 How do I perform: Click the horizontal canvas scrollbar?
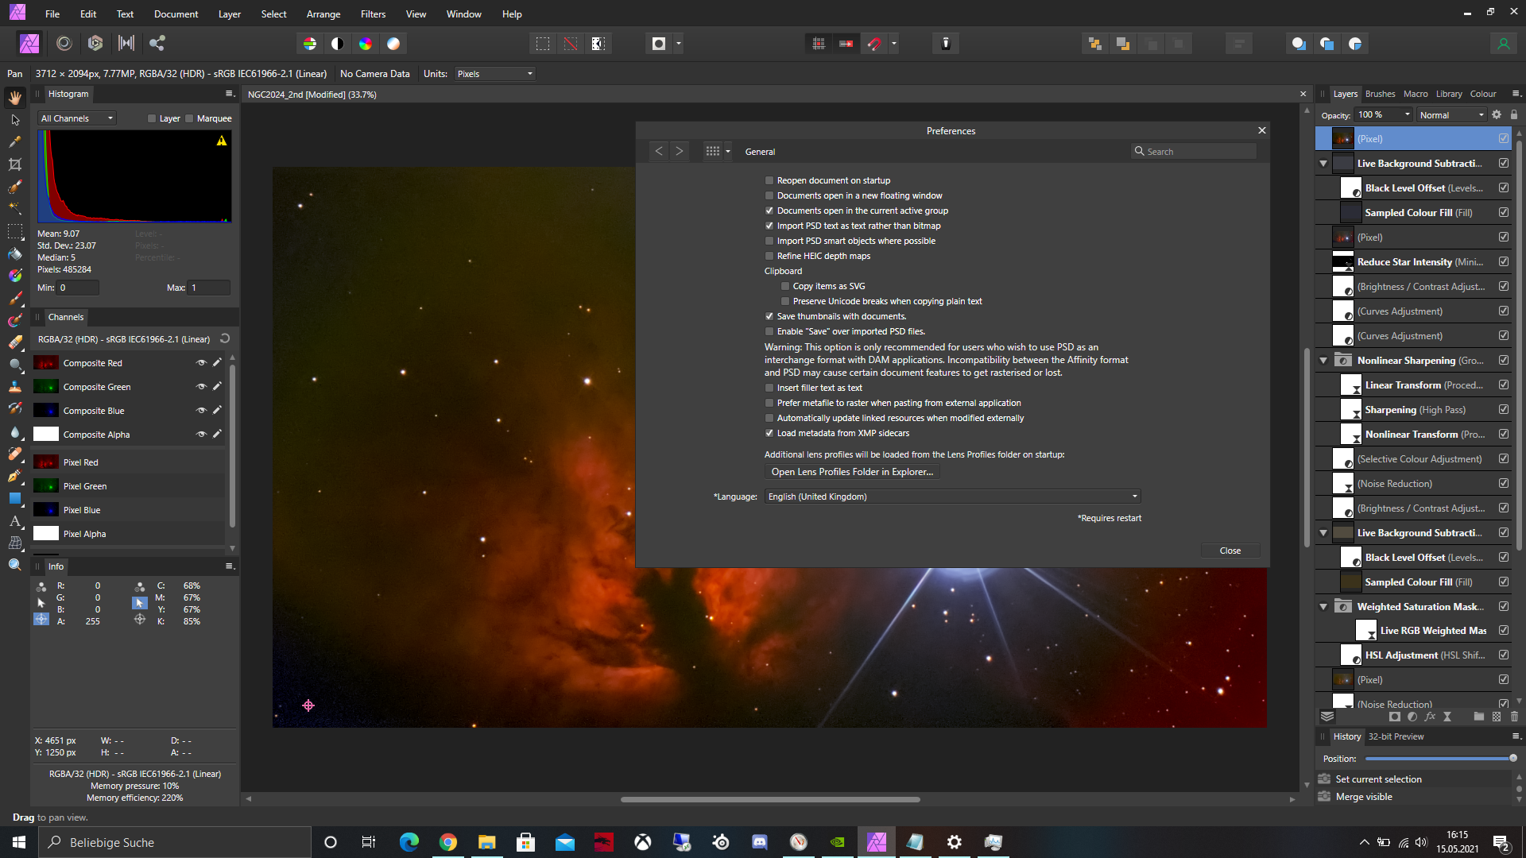769,799
